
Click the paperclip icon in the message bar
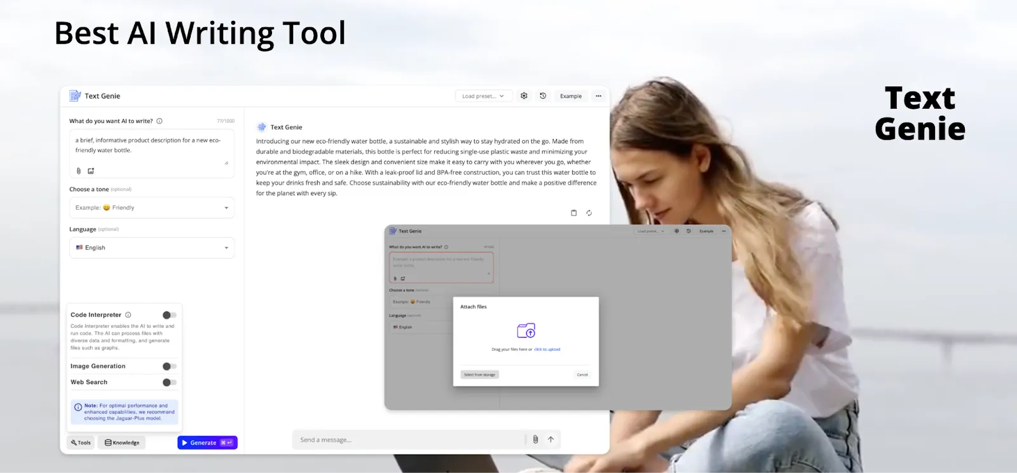535,439
